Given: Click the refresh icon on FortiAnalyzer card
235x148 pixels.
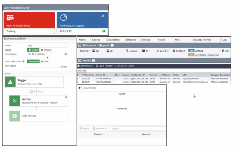Looking at the screenshot, I should coord(102,16).
